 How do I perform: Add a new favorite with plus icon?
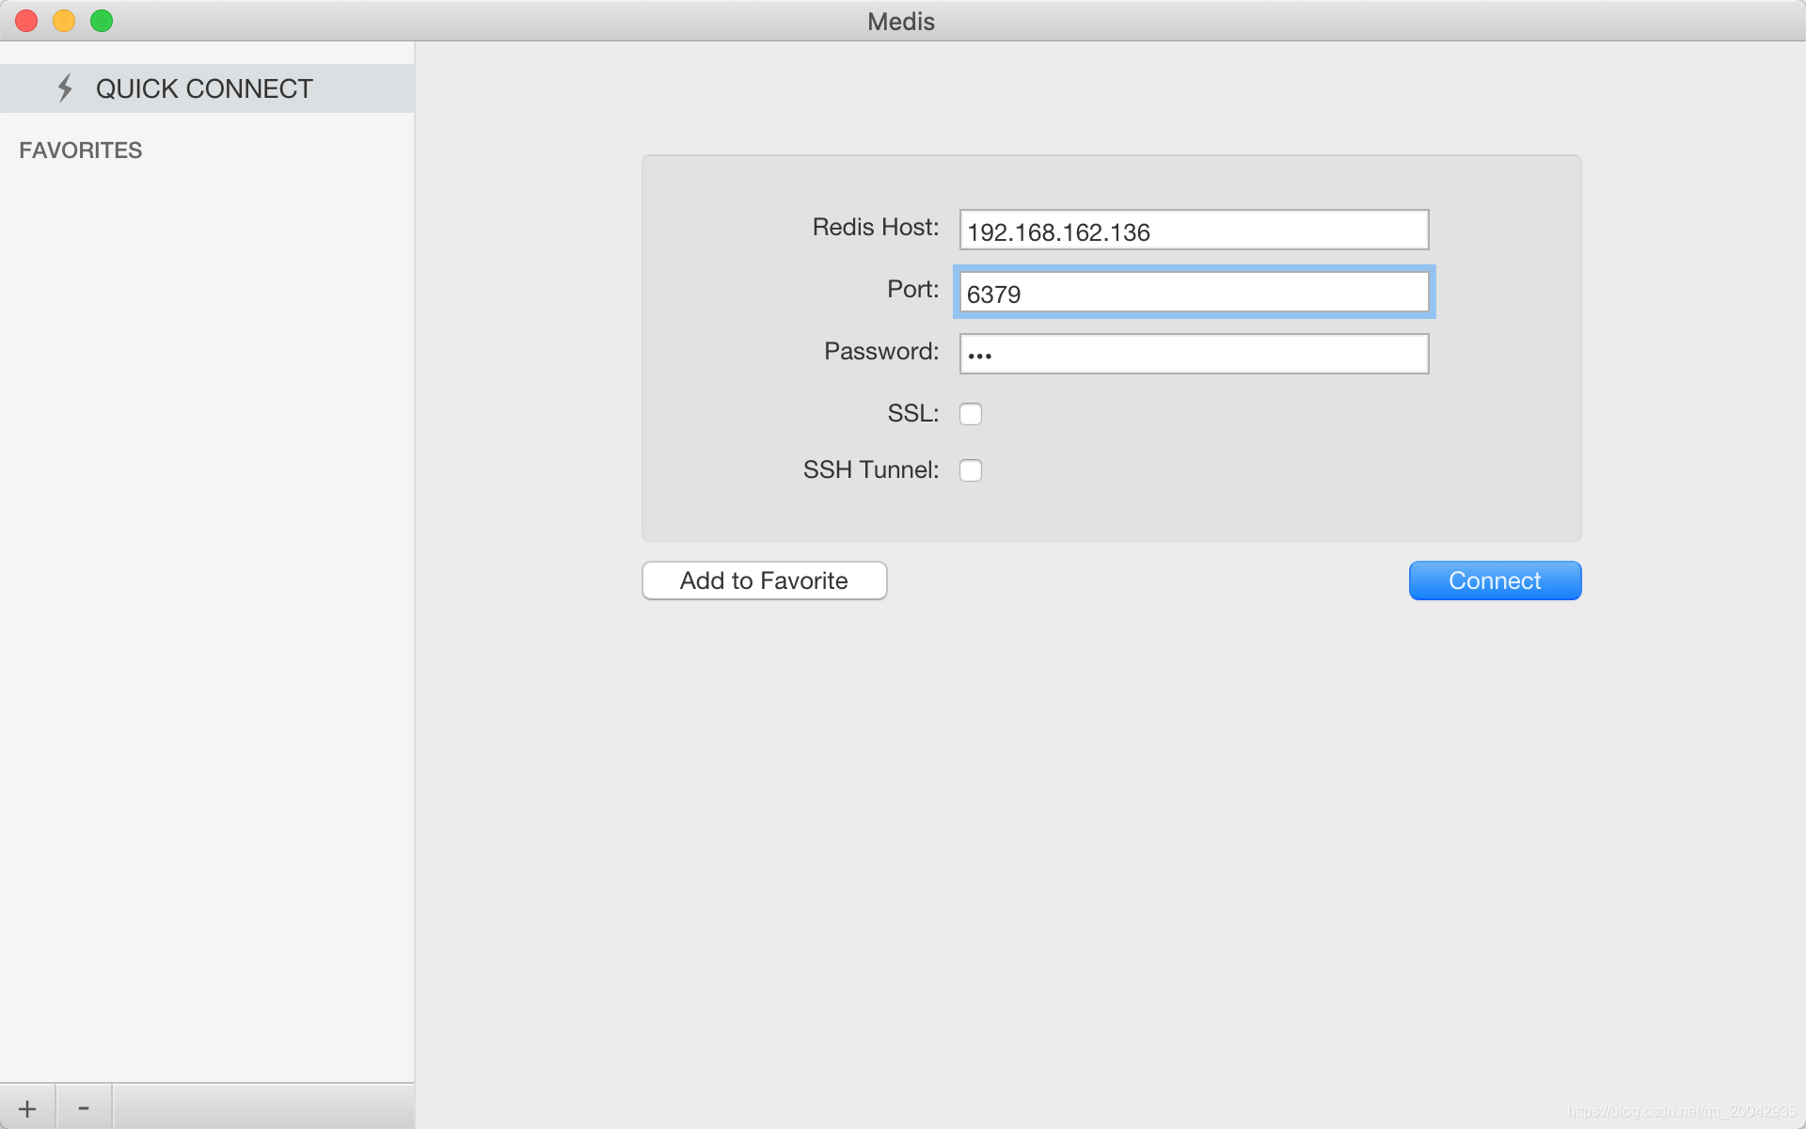click(x=27, y=1108)
